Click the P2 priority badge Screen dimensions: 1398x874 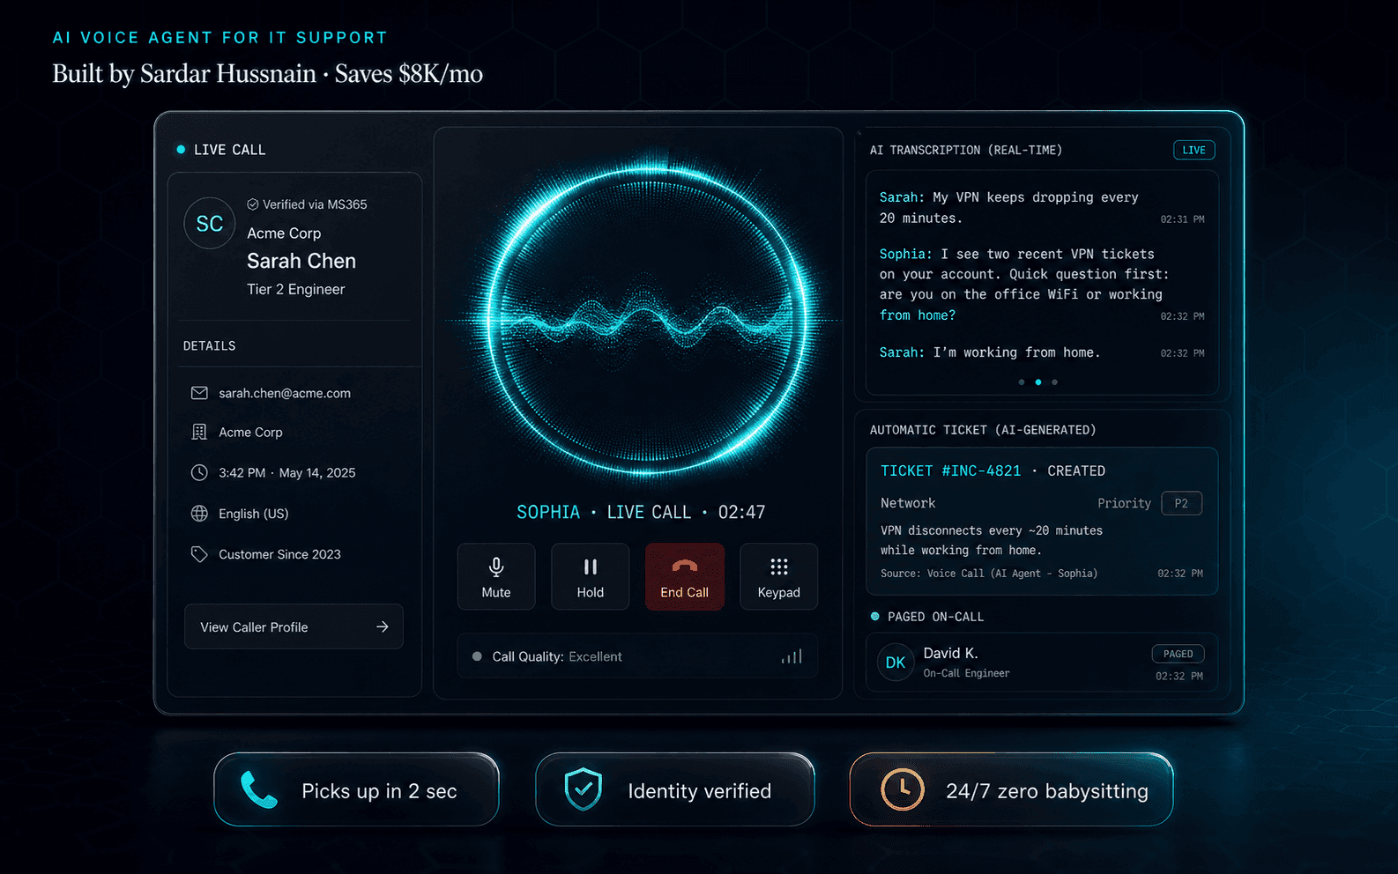coord(1182,503)
